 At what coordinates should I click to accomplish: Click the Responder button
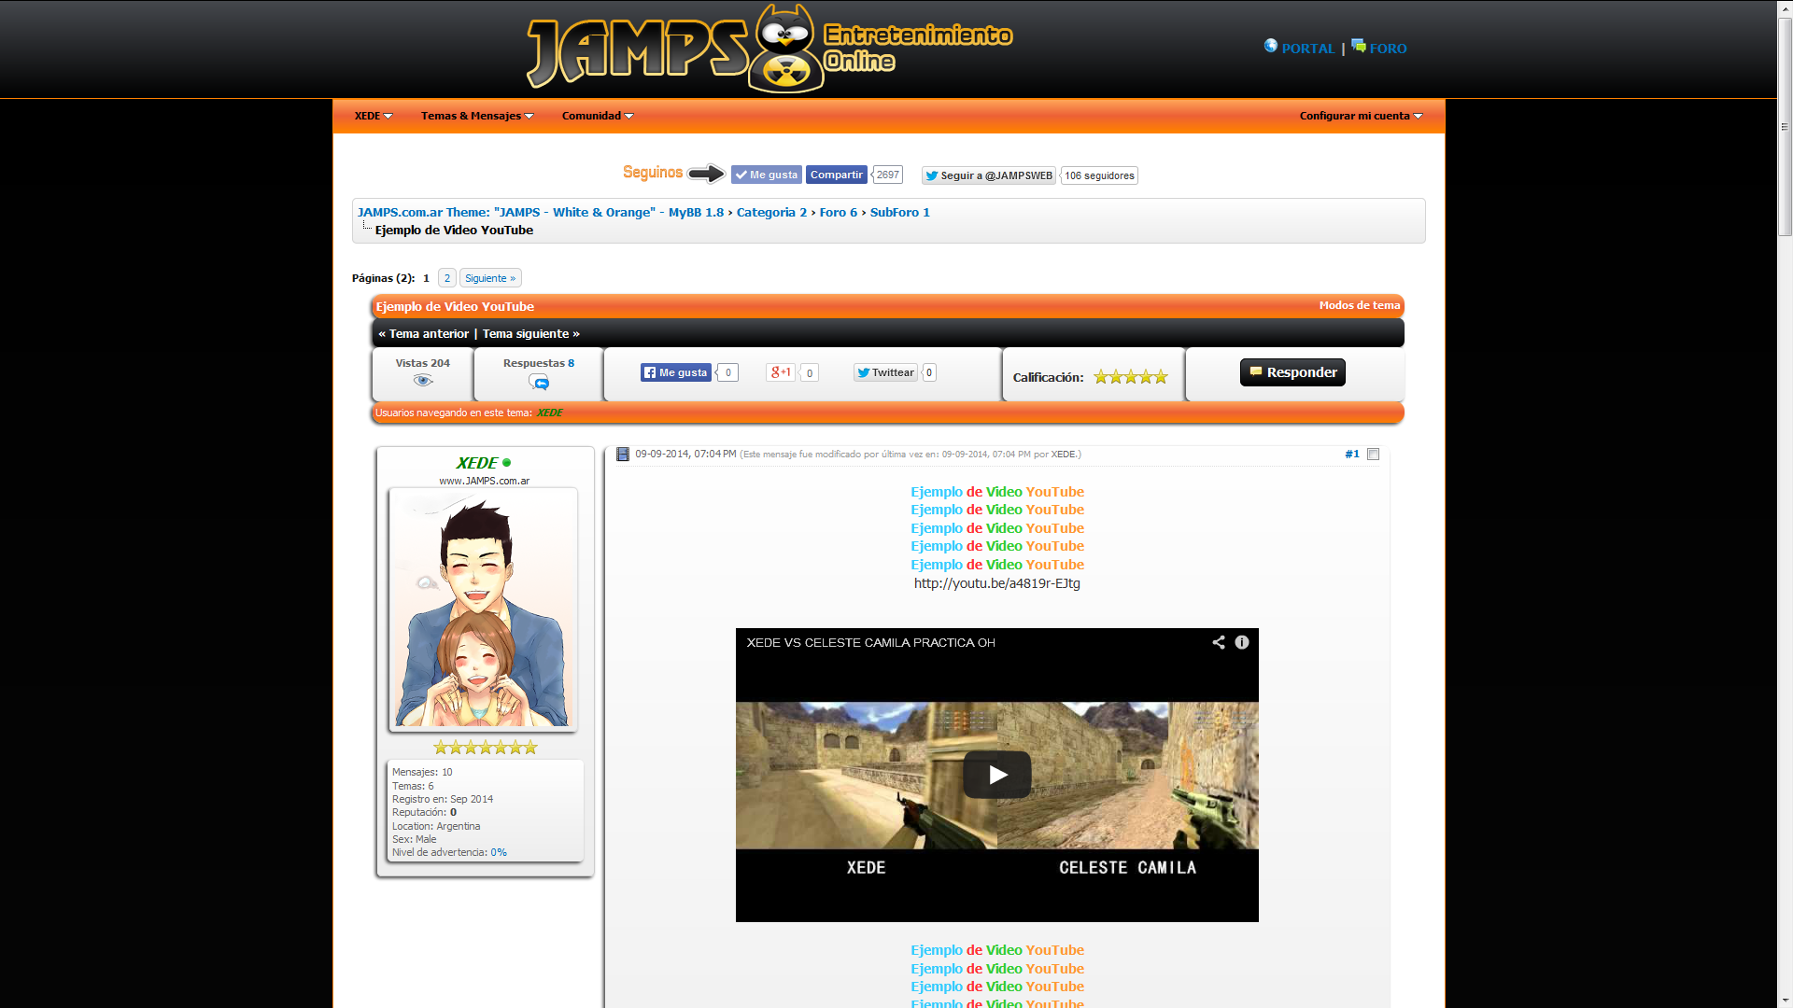click(1292, 372)
